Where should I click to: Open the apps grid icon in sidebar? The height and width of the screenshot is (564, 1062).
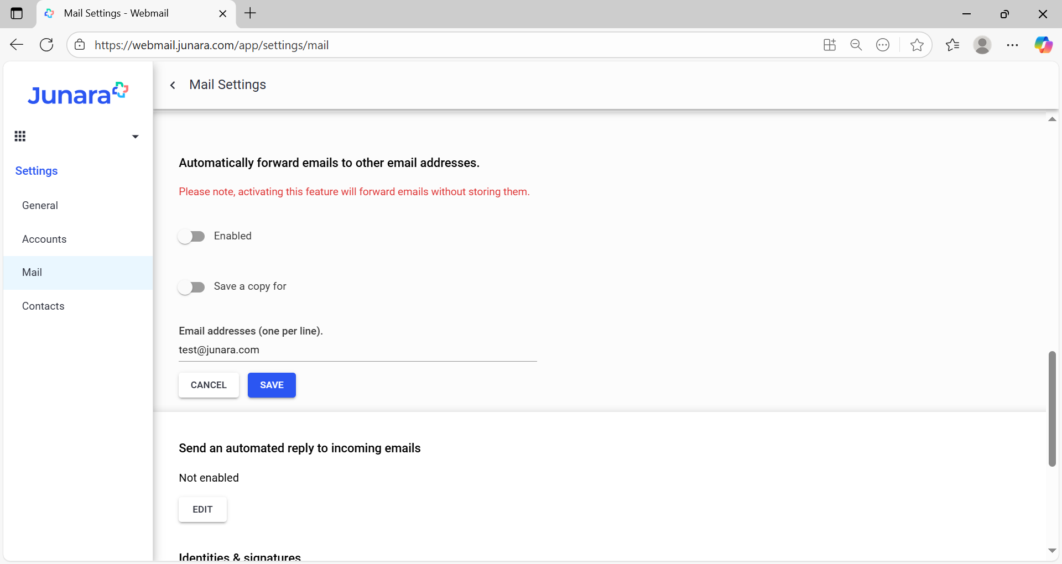(x=20, y=136)
